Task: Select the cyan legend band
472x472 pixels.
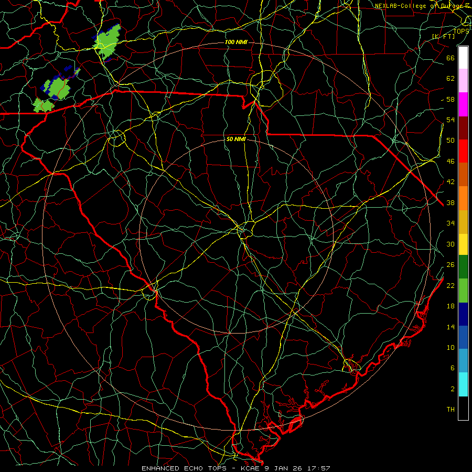Action: 463,384
